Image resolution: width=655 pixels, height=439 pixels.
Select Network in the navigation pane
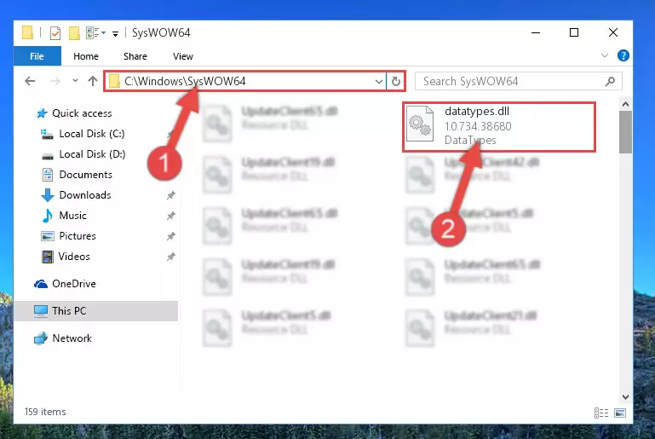tap(63, 338)
